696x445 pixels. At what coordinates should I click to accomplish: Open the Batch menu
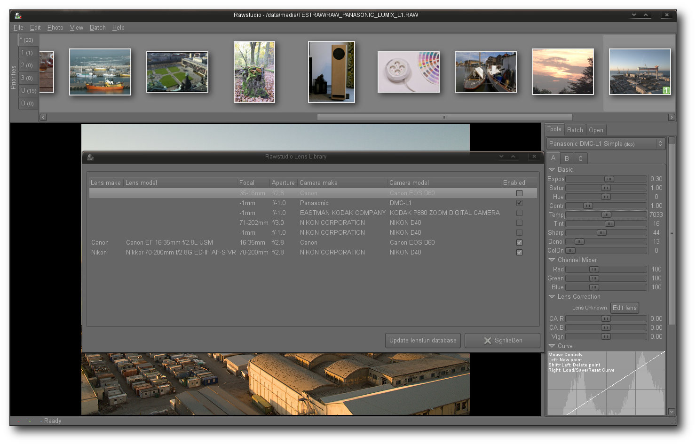coord(97,27)
